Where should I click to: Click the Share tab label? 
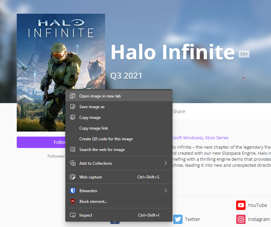tap(179, 111)
